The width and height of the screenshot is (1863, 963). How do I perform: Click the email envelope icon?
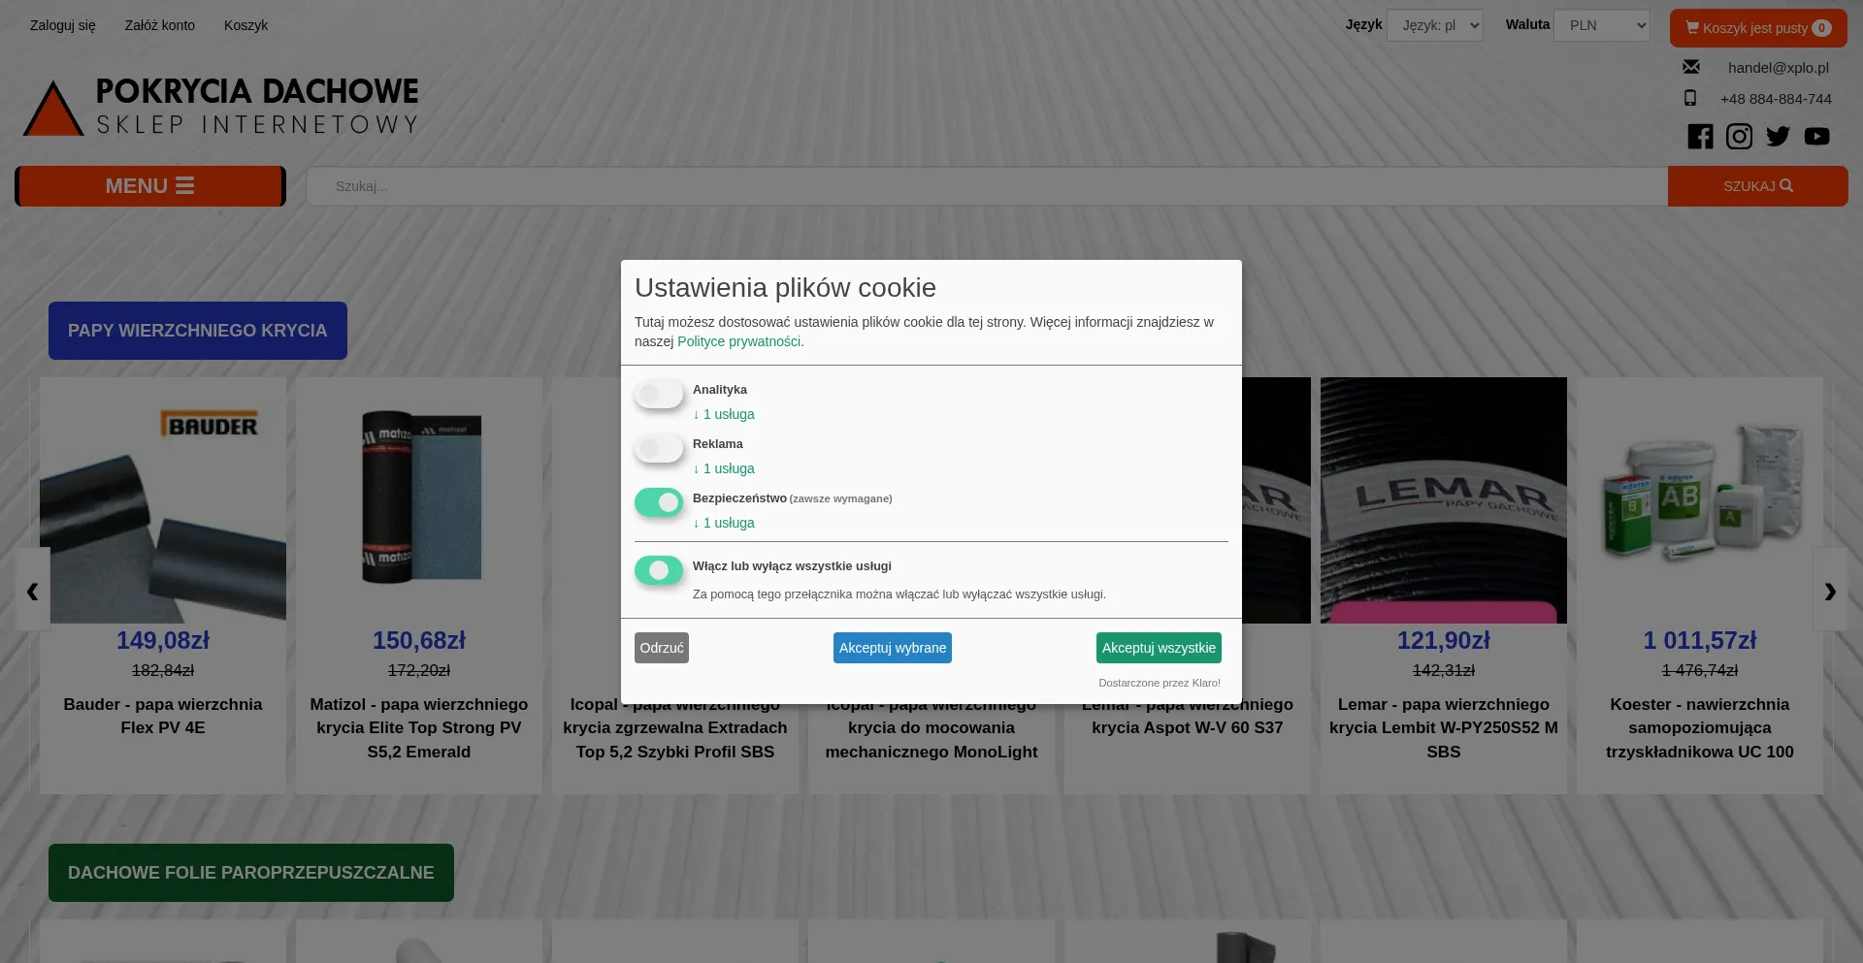[1691, 67]
